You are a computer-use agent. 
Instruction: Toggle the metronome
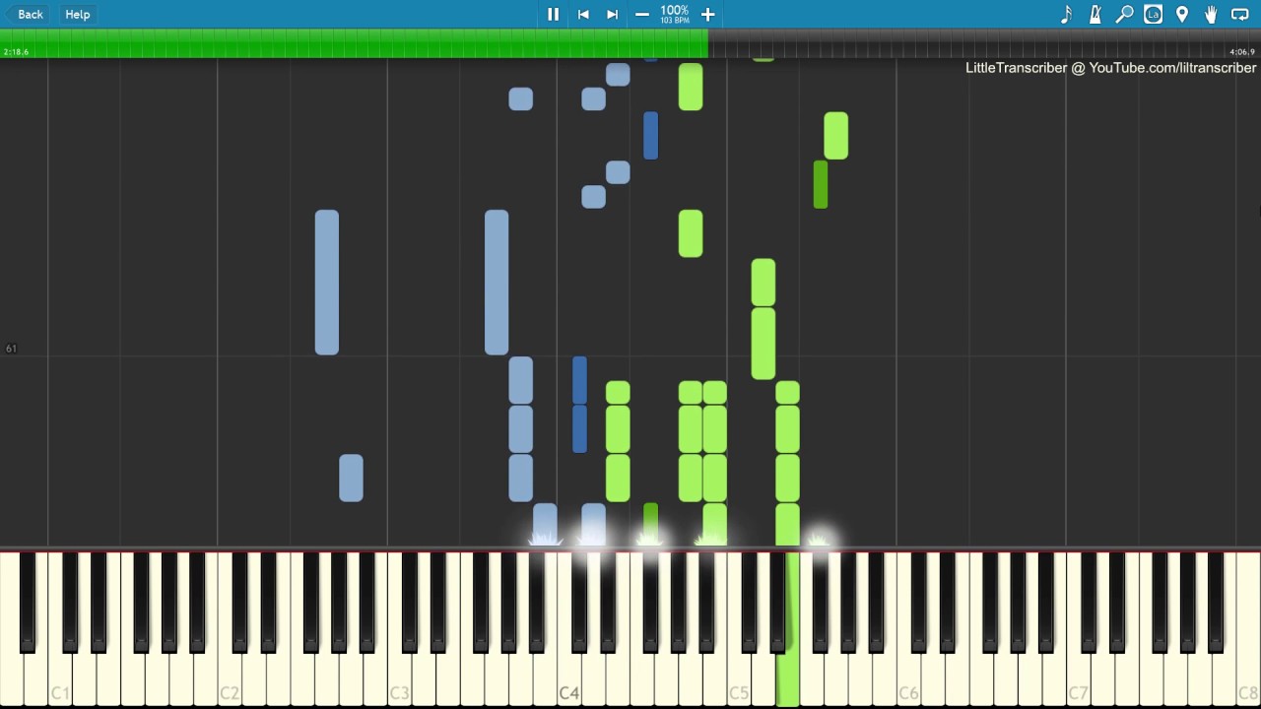(1095, 14)
